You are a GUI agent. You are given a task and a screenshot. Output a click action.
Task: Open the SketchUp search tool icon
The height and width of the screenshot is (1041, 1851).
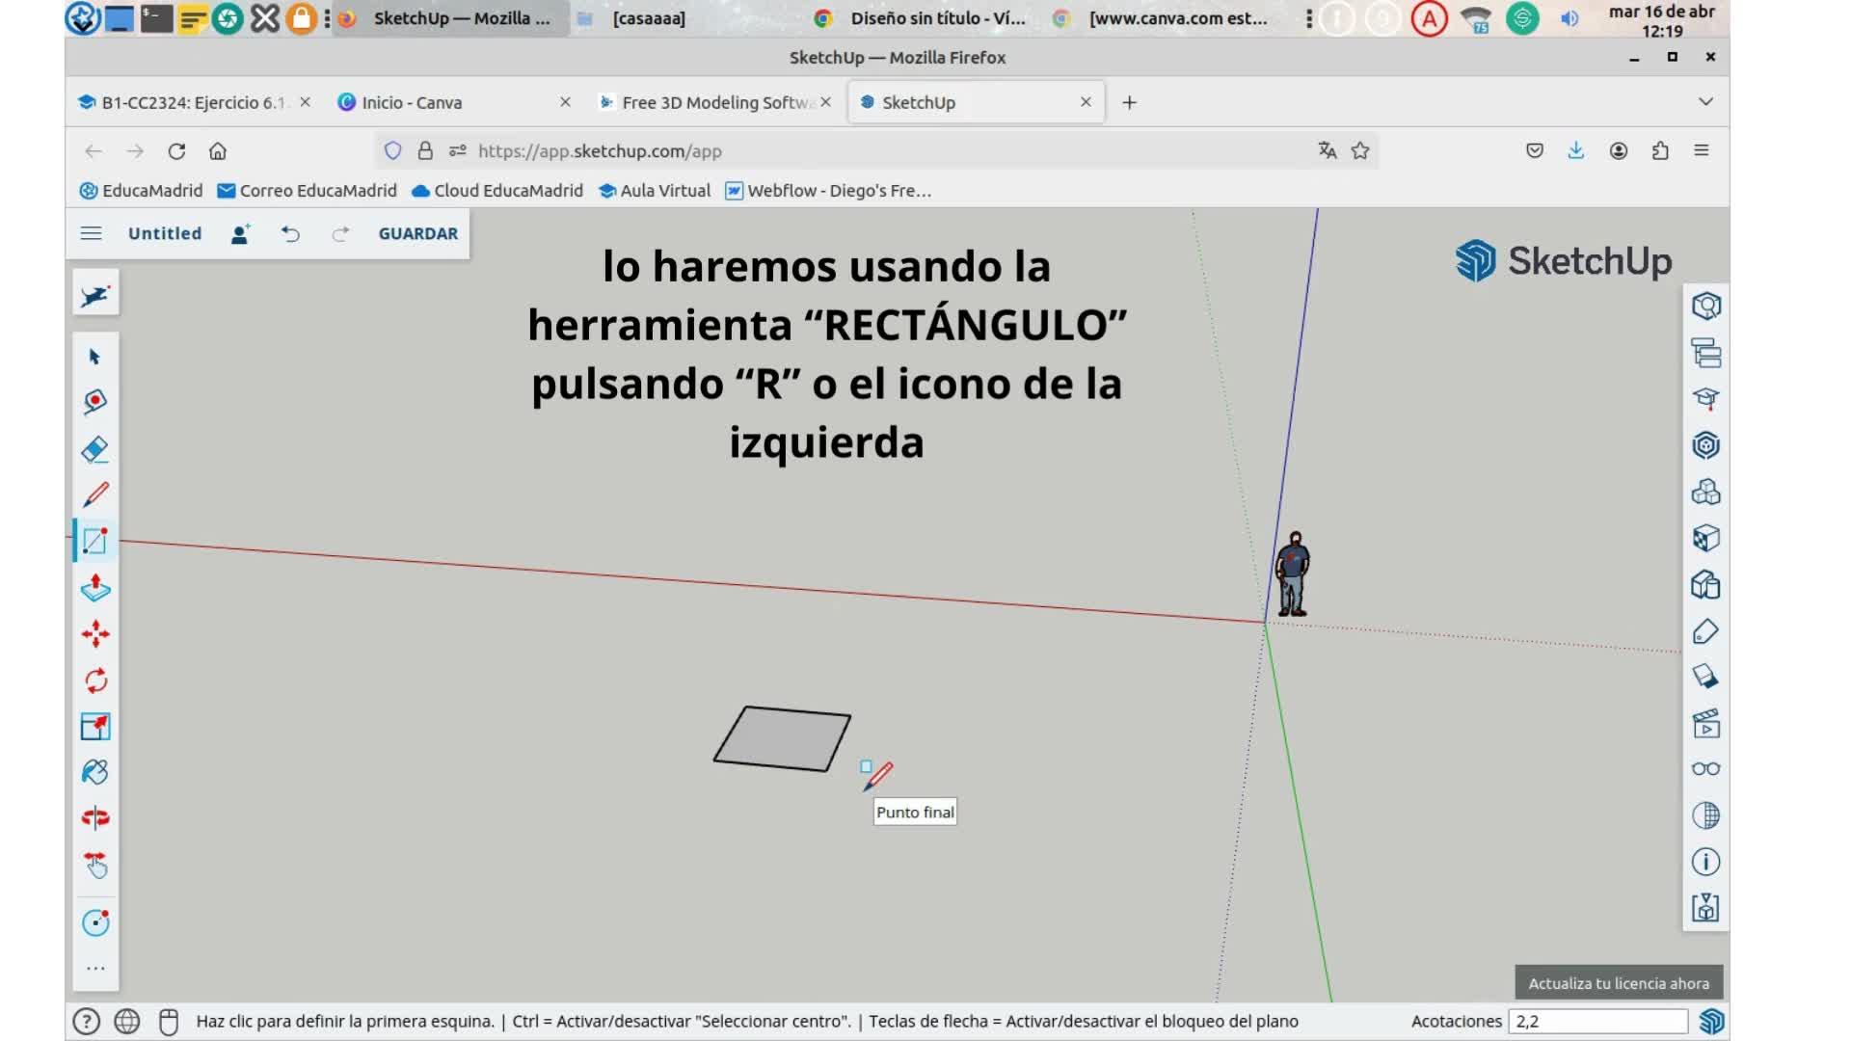click(x=95, y=295)
